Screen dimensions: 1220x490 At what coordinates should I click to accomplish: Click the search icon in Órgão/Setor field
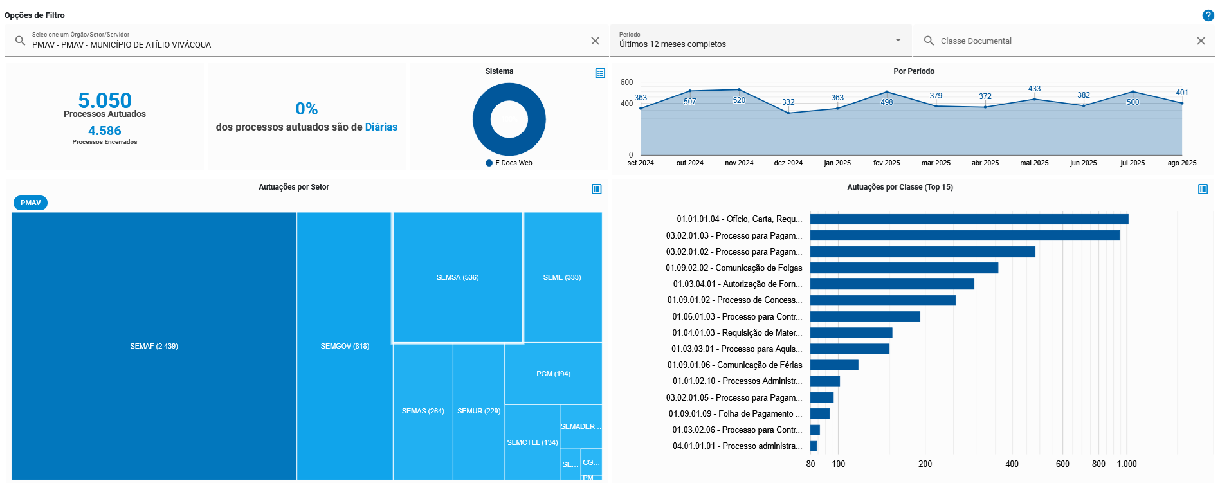20,41
